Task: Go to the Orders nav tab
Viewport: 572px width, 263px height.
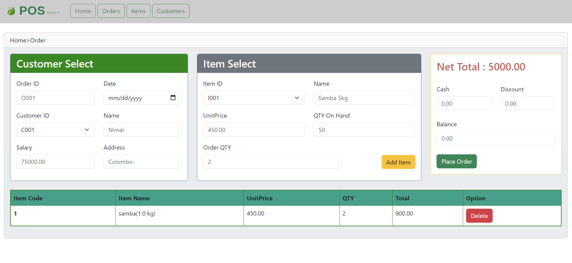Action: (111, 11)
